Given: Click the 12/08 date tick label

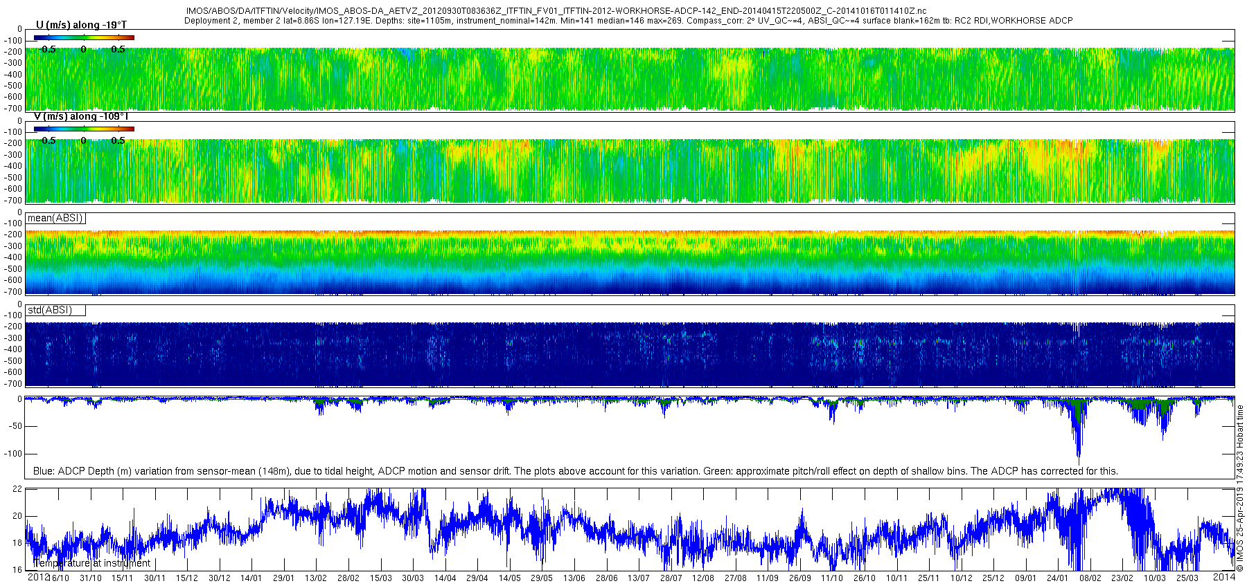Looking at the screenshot, I should [703, 578].
